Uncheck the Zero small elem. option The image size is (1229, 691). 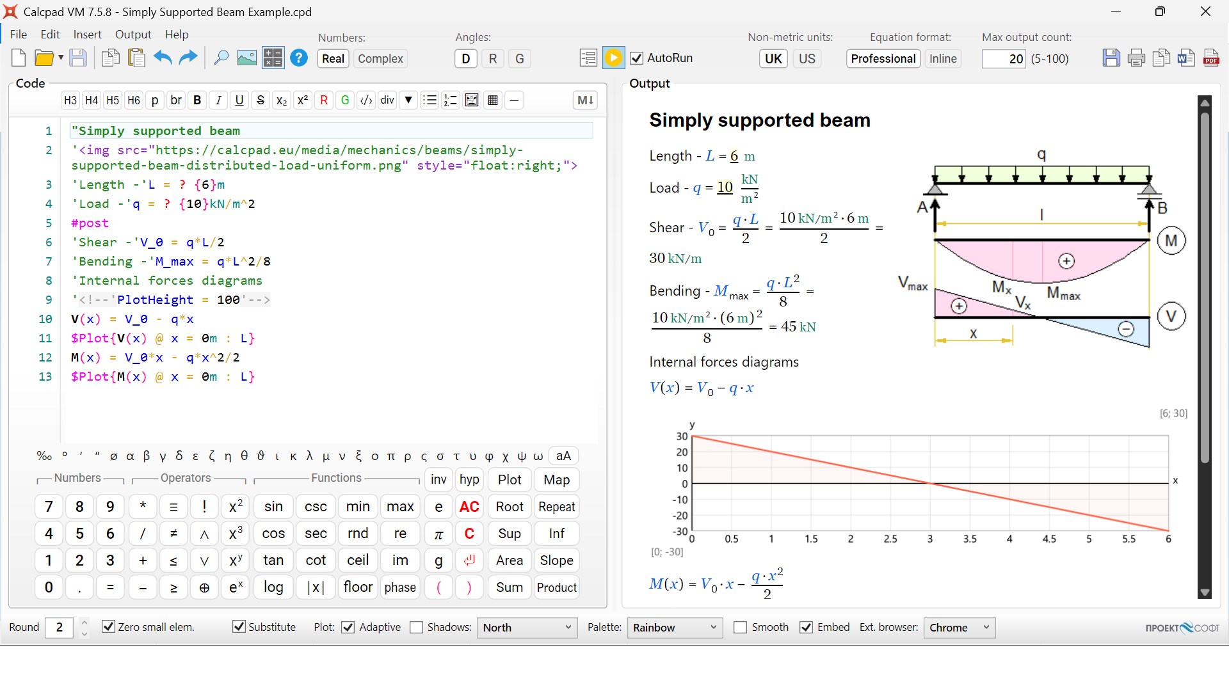109,627
